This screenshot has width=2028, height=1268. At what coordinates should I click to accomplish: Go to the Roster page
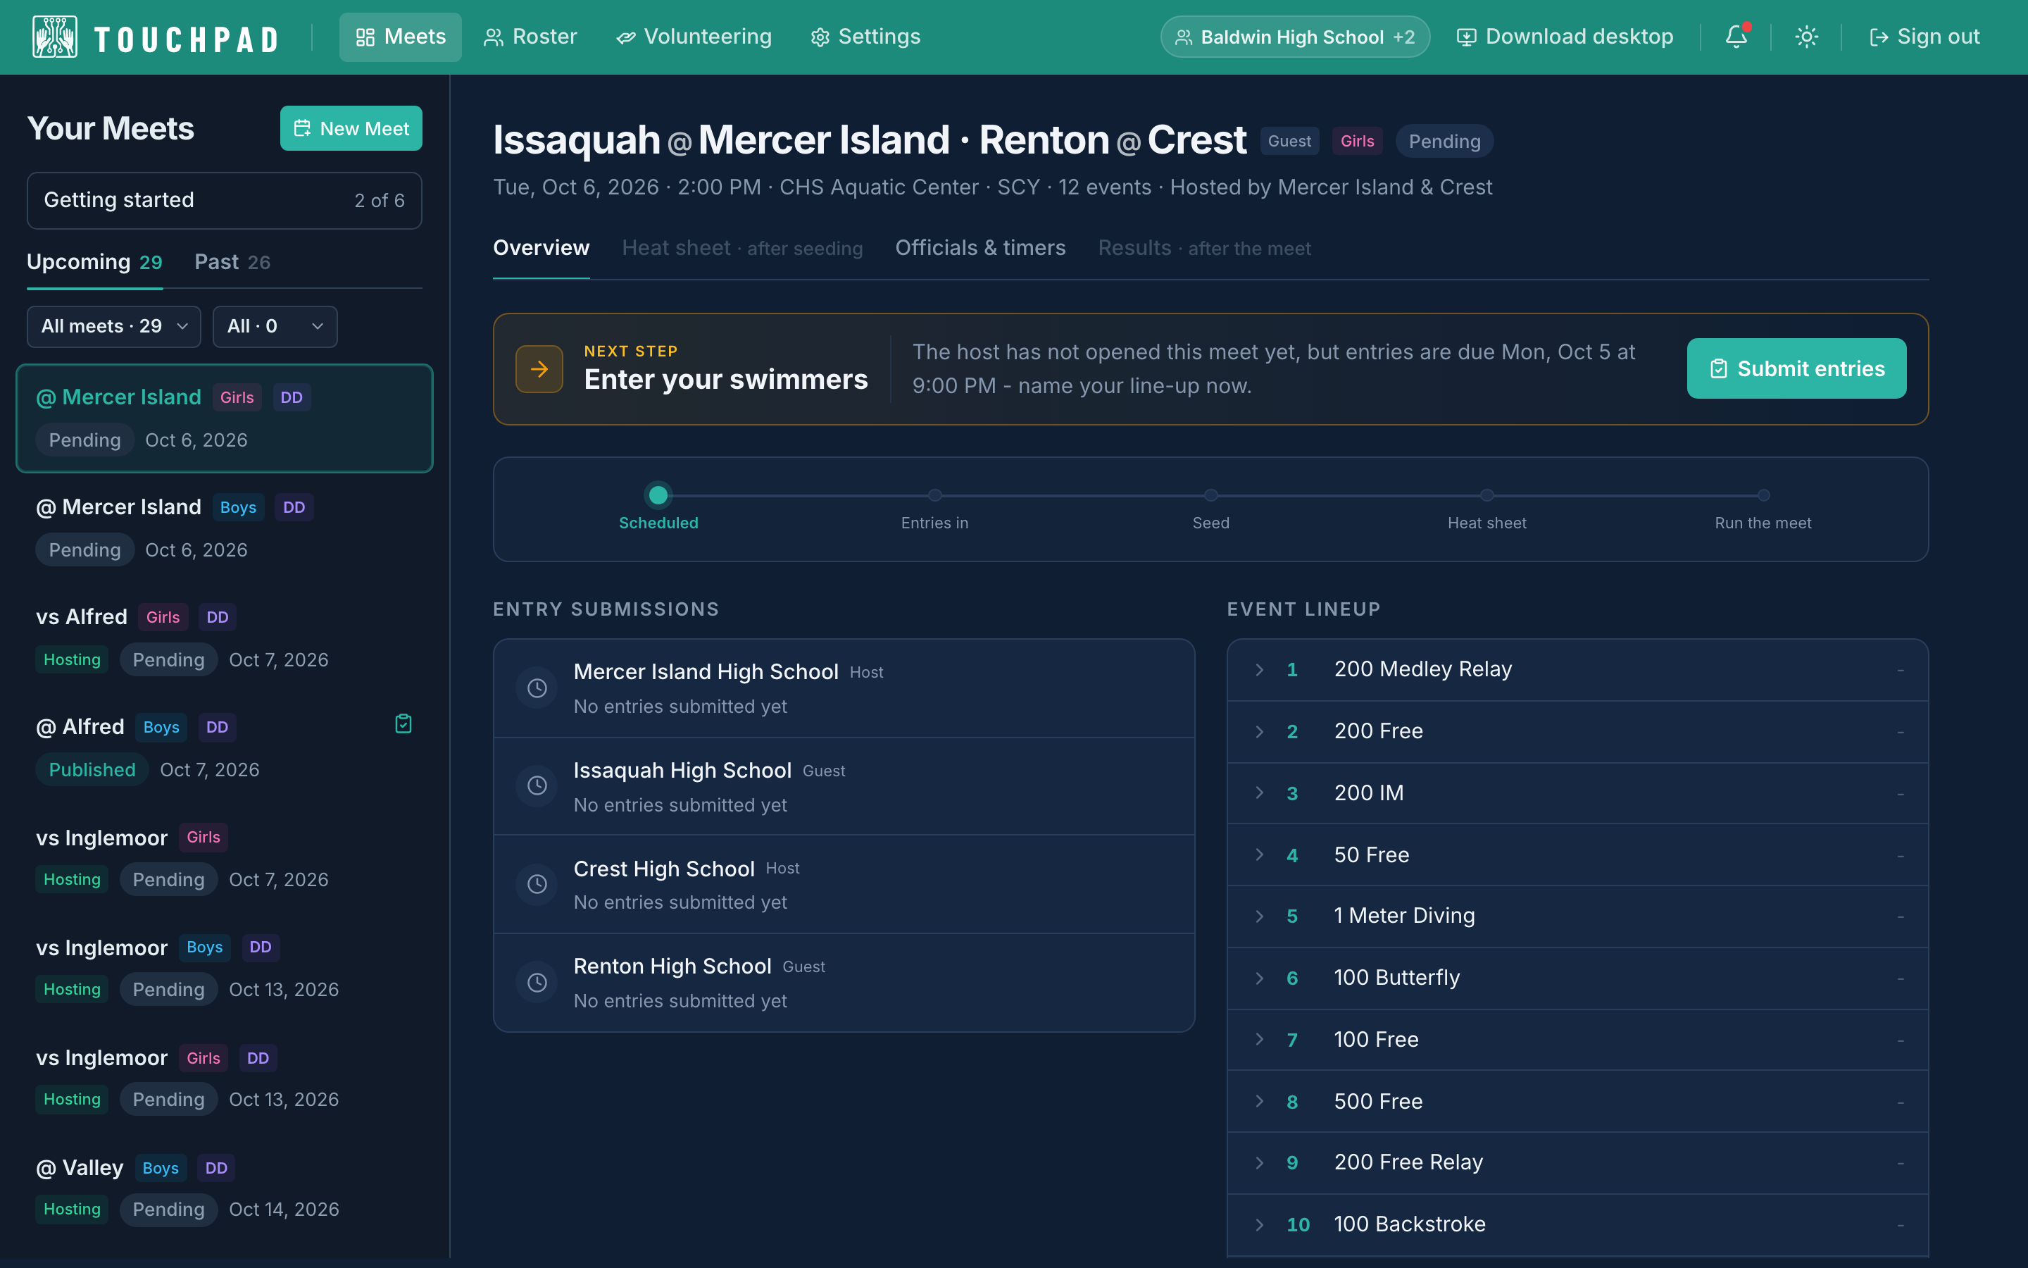point(530,37)
